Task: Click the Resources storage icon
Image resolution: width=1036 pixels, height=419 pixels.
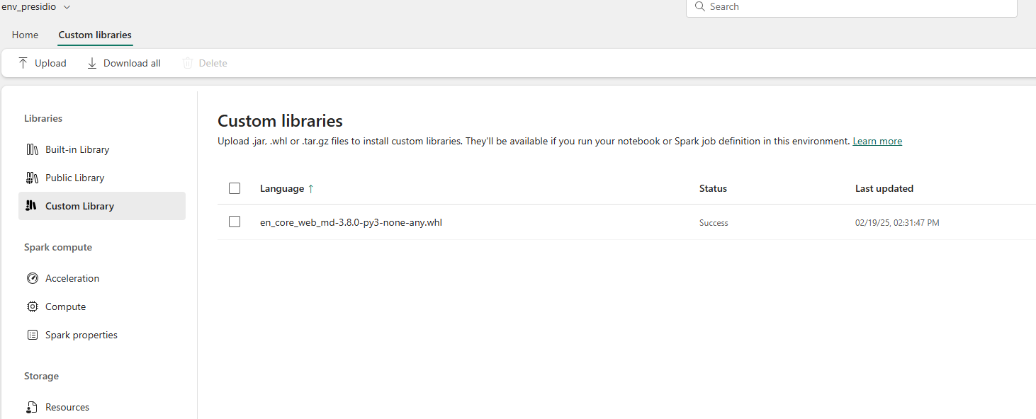Action: point(32,407)
